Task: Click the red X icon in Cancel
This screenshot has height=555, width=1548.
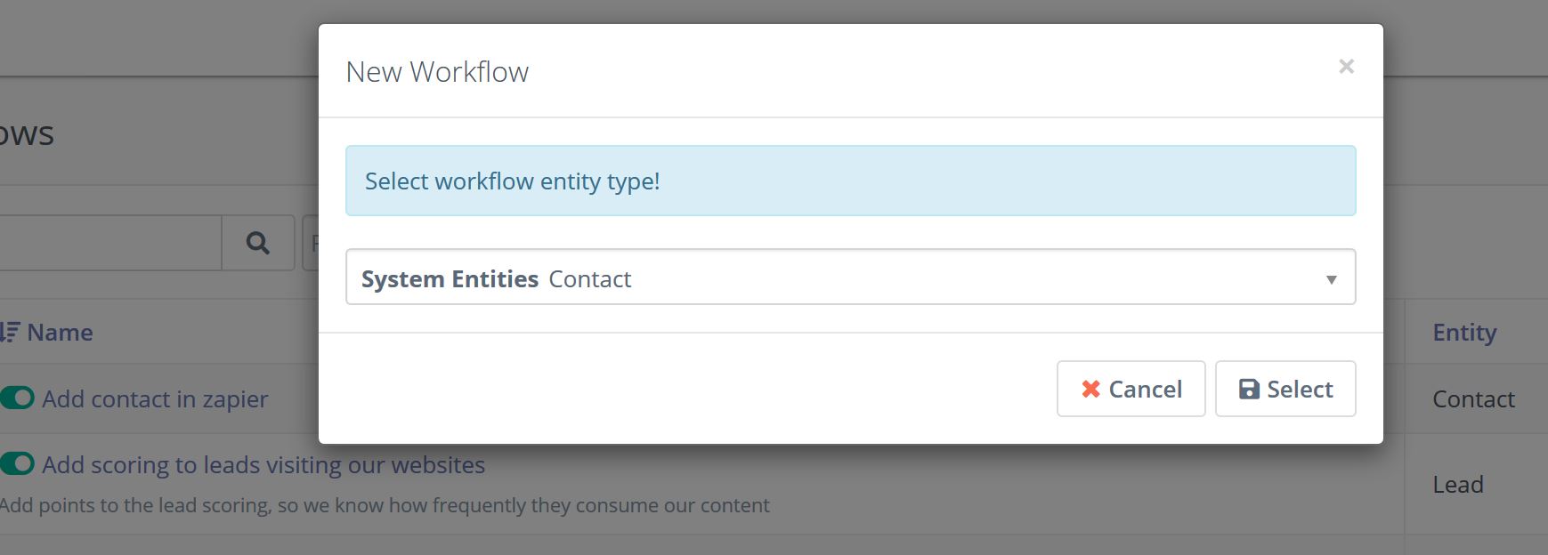Action: (x=1090, y=389)
